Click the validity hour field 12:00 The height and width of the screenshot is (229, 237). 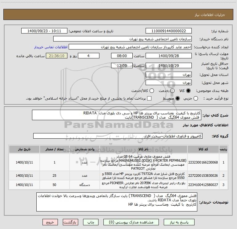pyautogui.click(x=122, y=65)
